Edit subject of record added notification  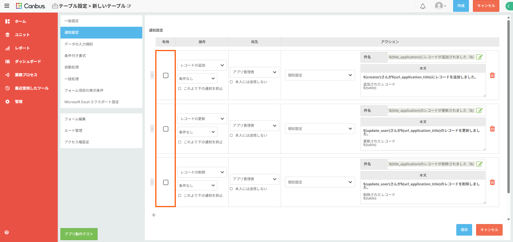pyautogui.click(x=479, y=57)
